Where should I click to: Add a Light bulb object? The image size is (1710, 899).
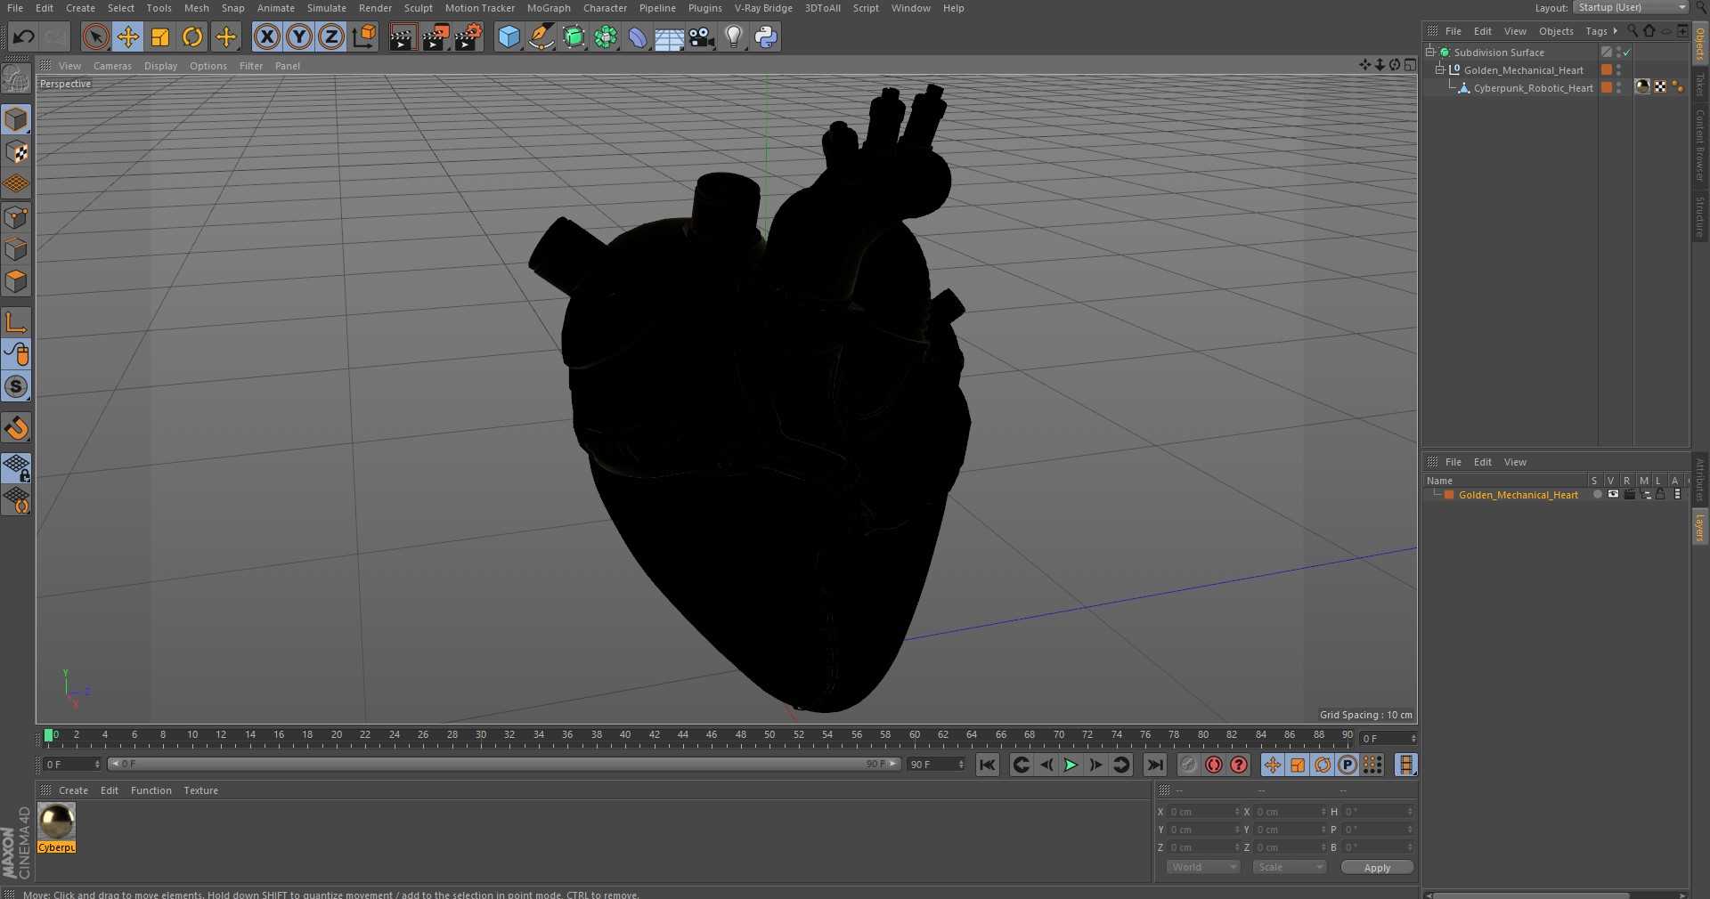coord(734,36)
